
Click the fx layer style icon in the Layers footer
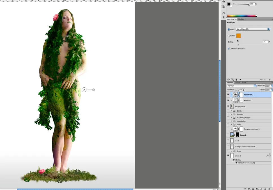point(249,189)
